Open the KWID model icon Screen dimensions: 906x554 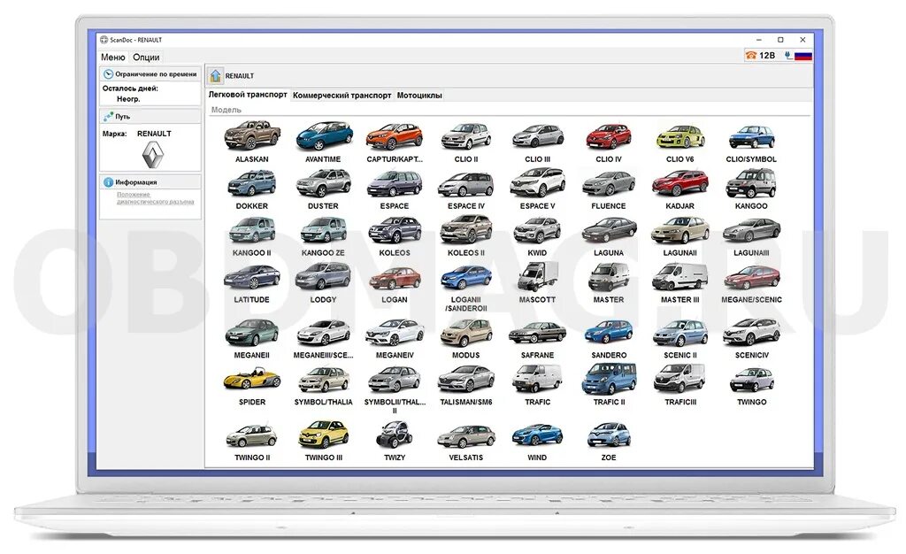[537, 230]
